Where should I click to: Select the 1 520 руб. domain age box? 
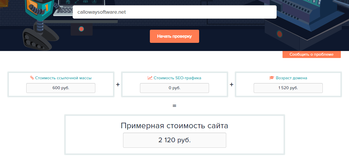[288, 88]
